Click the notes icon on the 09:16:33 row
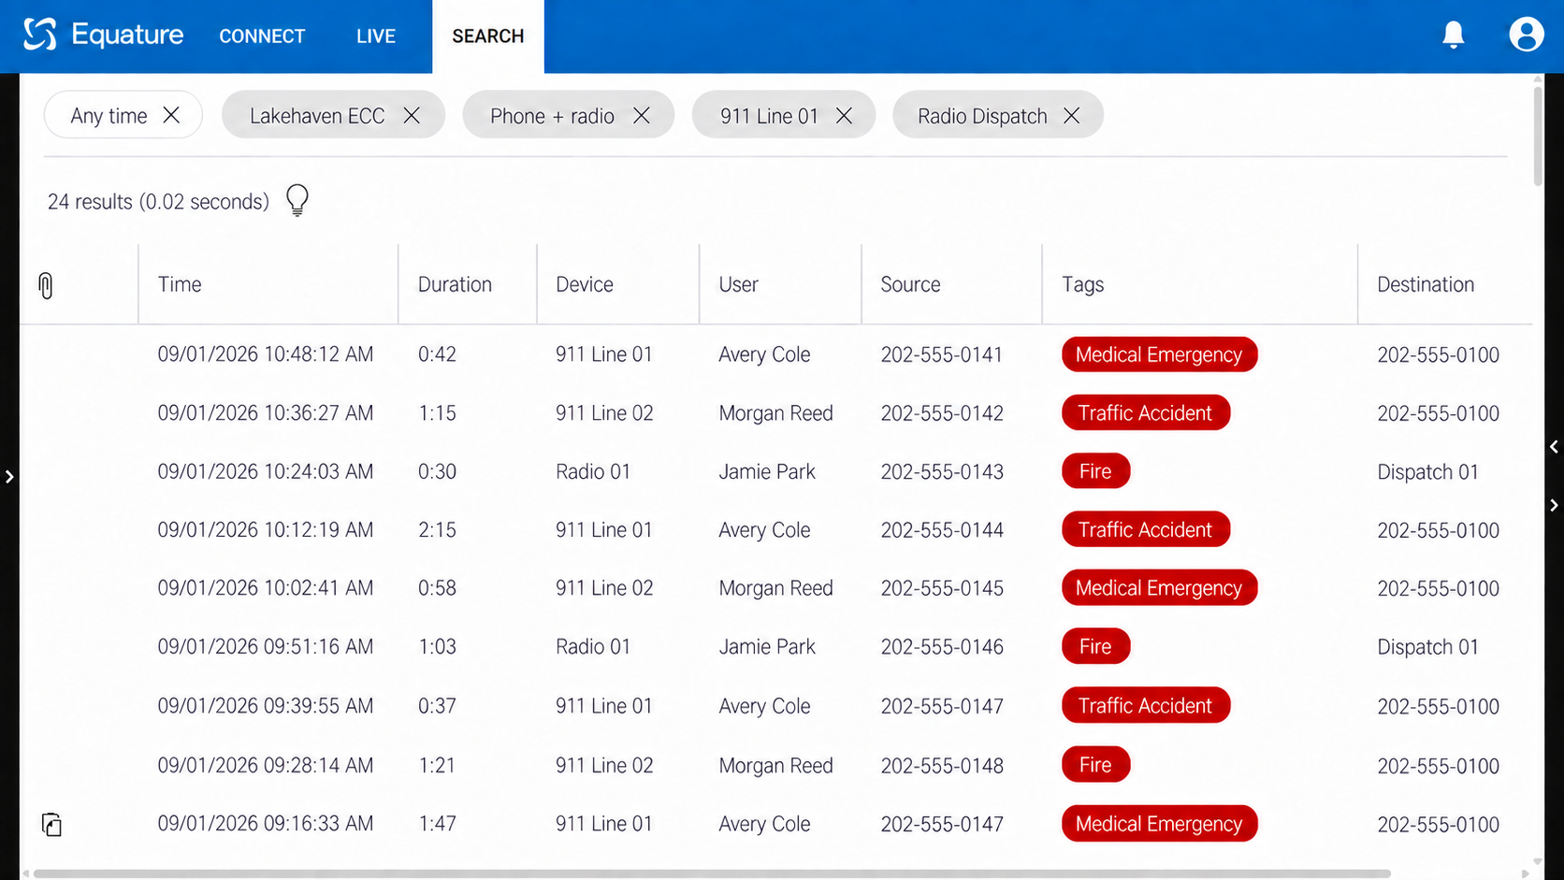This screenshot has height=880, width=1564. coord(52,824)
